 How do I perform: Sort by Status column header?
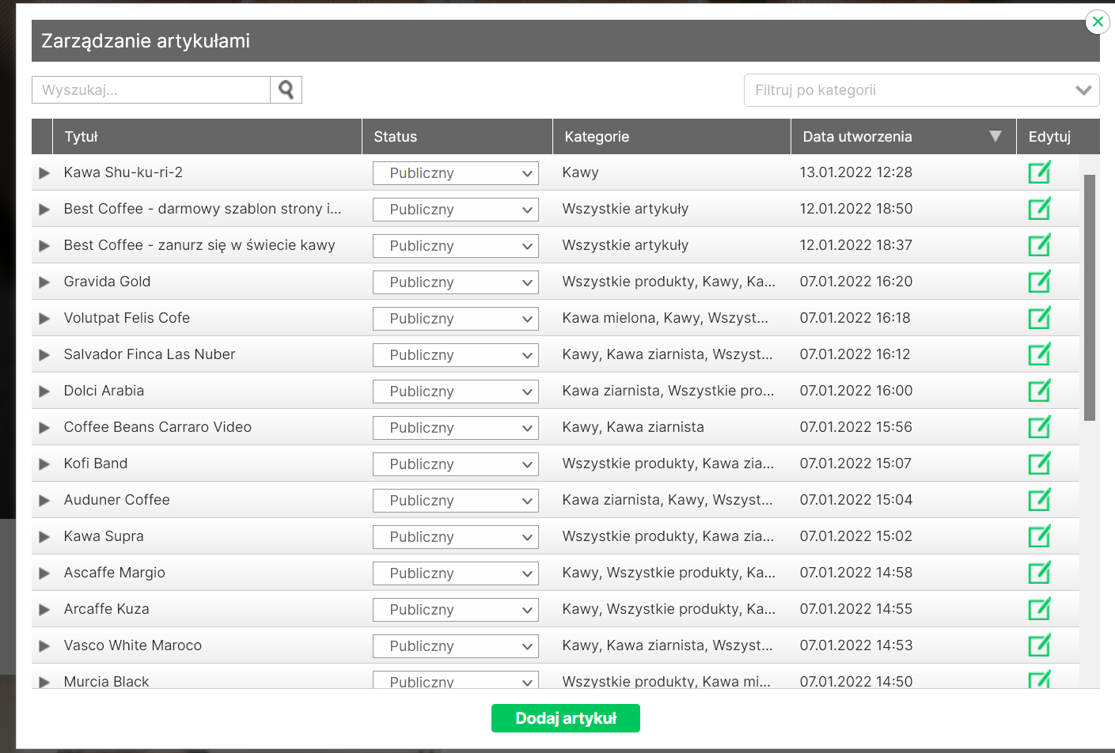pyautogui.click(x=457, y=136)
